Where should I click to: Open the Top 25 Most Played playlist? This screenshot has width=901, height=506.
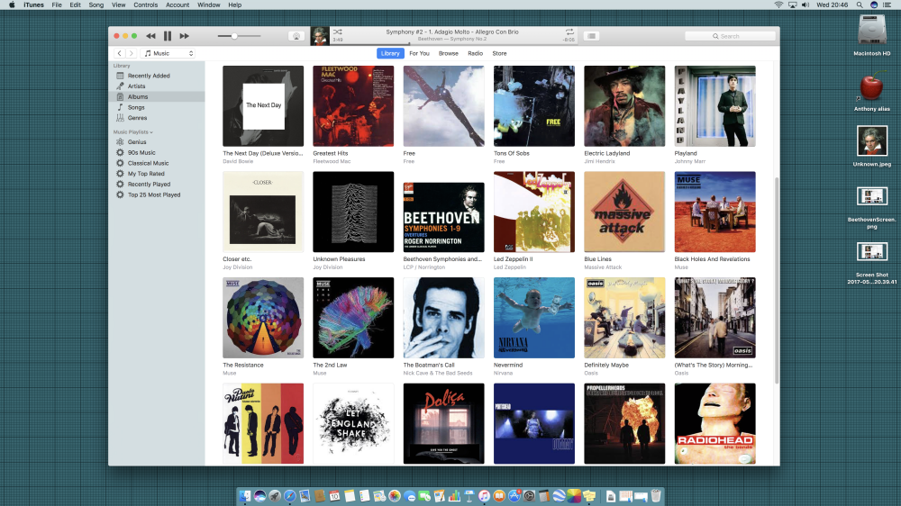point(153,194)
